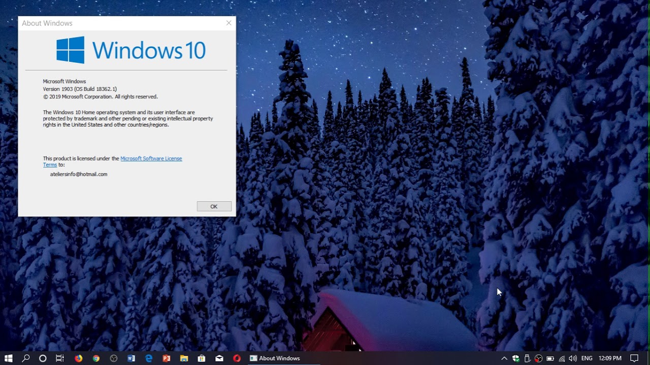Open Task View on the taskbar

(60, 358)
